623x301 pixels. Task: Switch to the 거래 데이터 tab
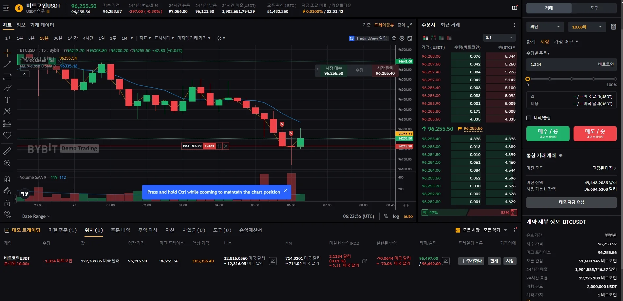42,25
